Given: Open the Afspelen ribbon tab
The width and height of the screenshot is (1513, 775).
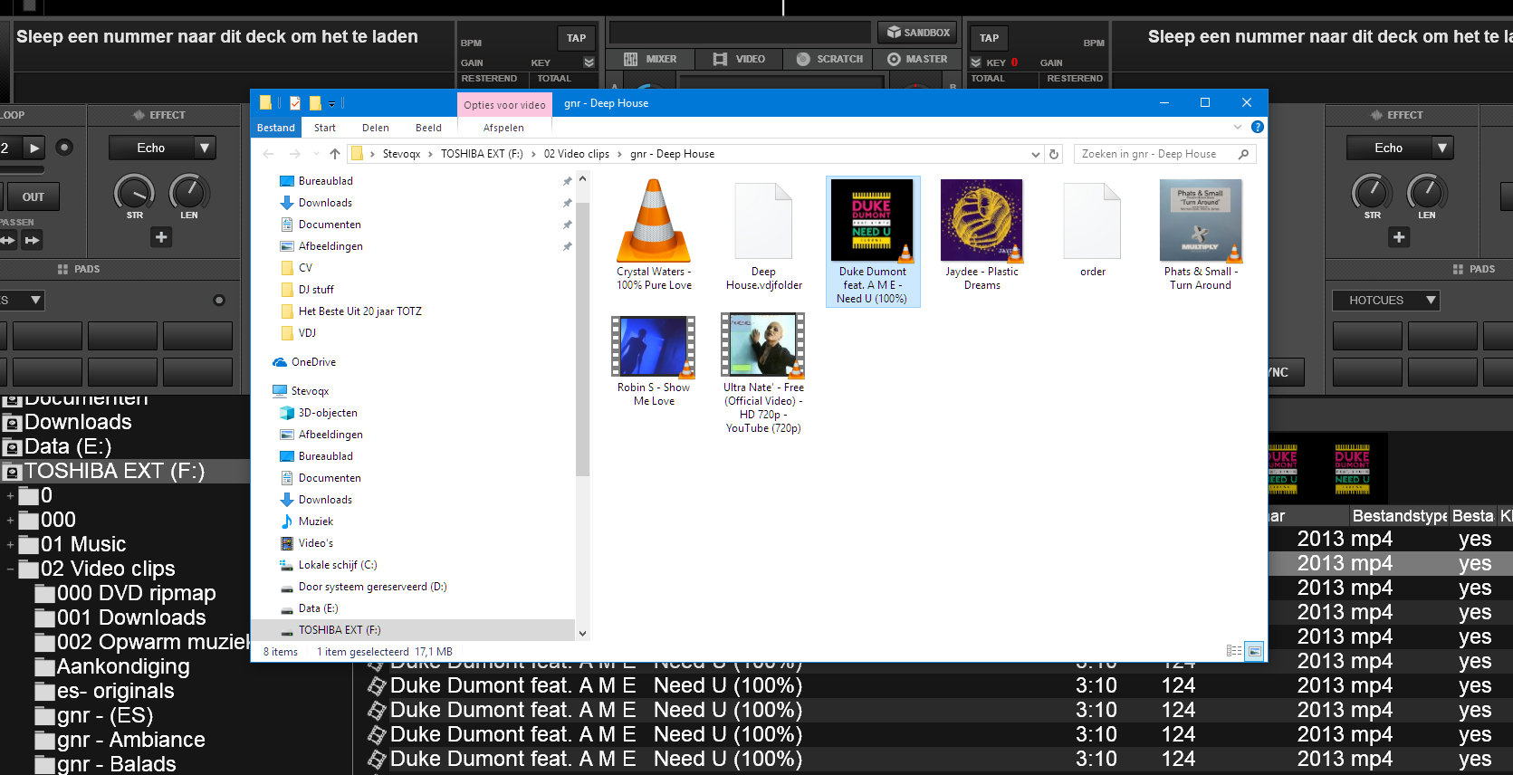Looking at the screenshot, I should coord(503,128).
